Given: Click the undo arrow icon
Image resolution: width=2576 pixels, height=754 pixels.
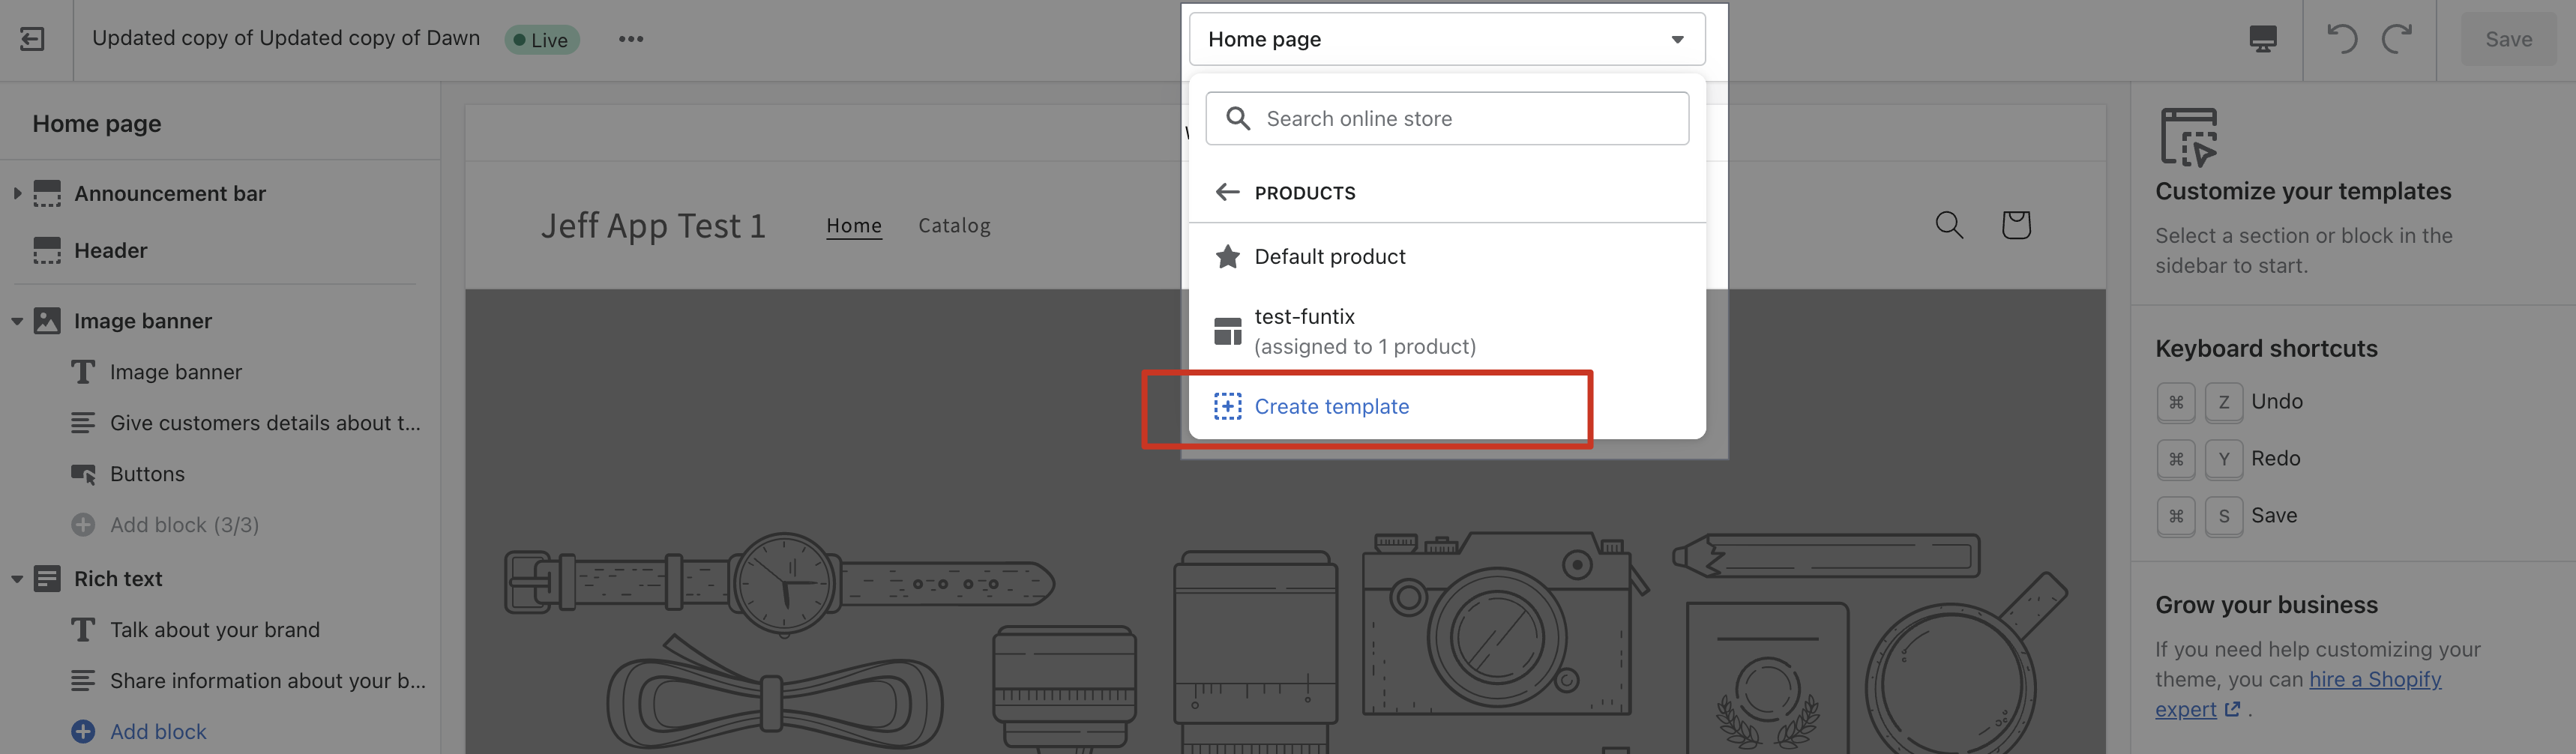Looking at the screenshot, I should point(2342,39).
